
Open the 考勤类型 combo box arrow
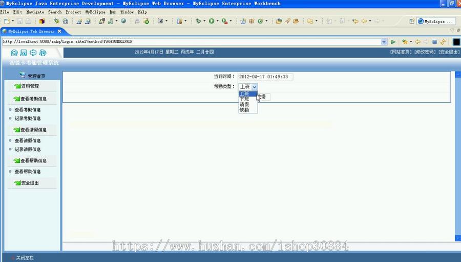pyautogui.click(x=255, y=87)
